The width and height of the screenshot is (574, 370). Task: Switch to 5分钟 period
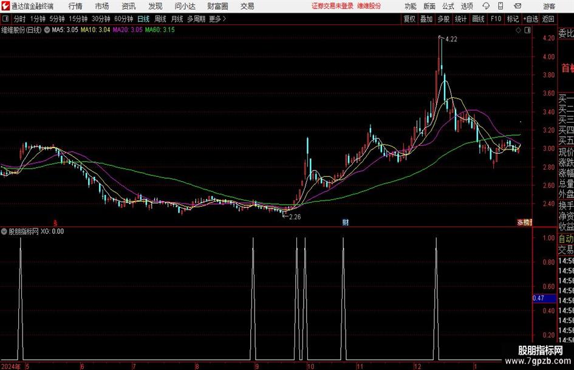click(x=57, y=19)
